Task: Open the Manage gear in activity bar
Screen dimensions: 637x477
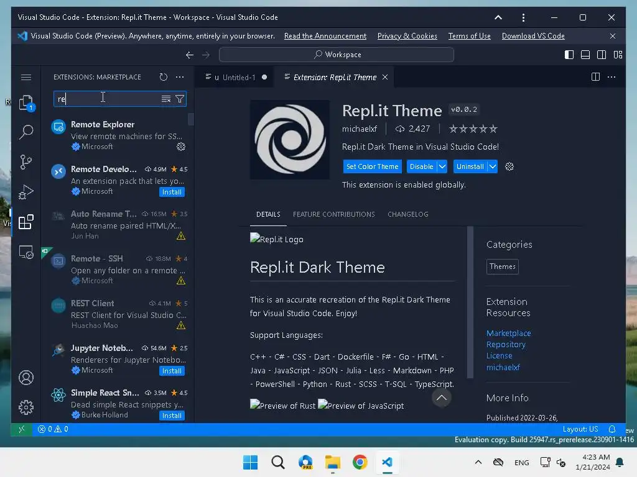Action: pos(26,407)
